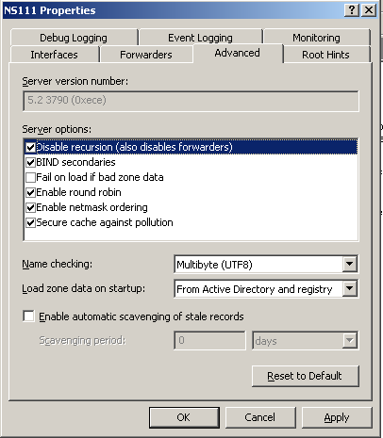Viewport: 383px width, 438px height.
Task: Open the days unit dropdown
Action: point(349,340)
